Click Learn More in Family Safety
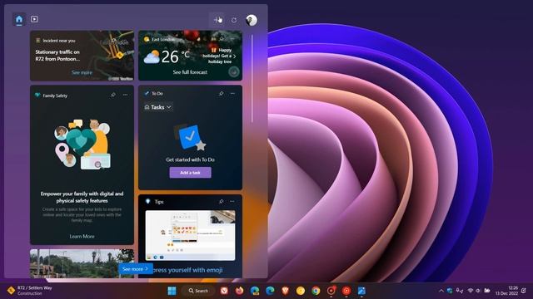Viewport: 533px width, 299px height. point(82,236)
